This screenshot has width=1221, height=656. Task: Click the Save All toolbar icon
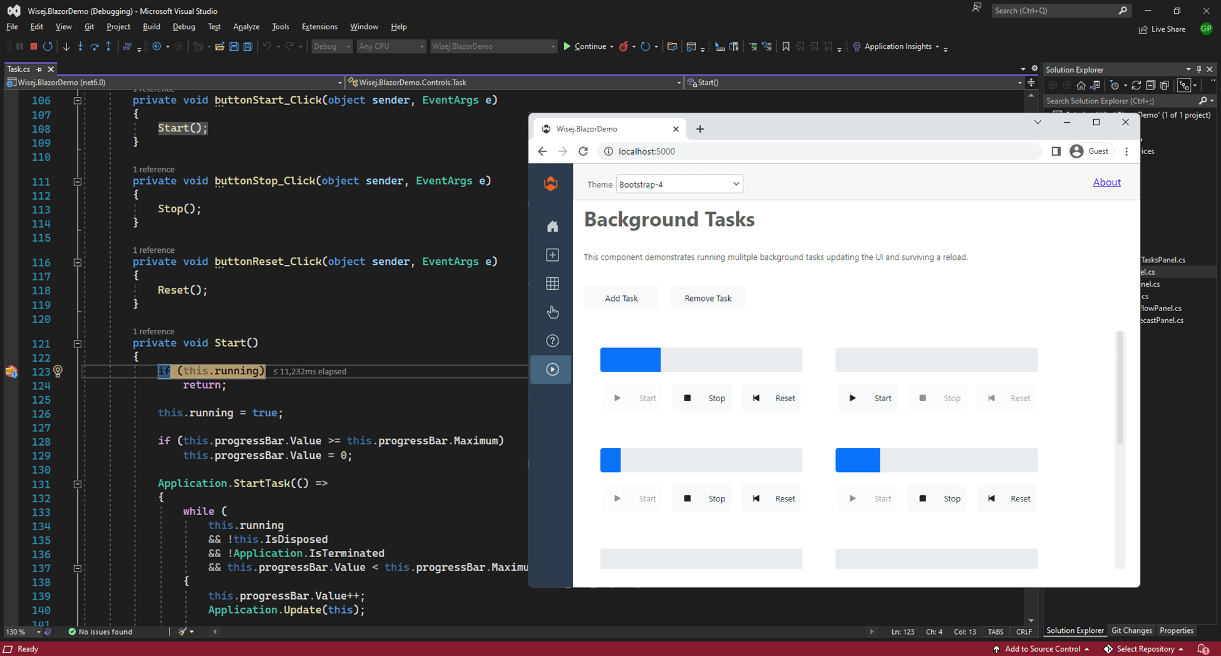248,46
